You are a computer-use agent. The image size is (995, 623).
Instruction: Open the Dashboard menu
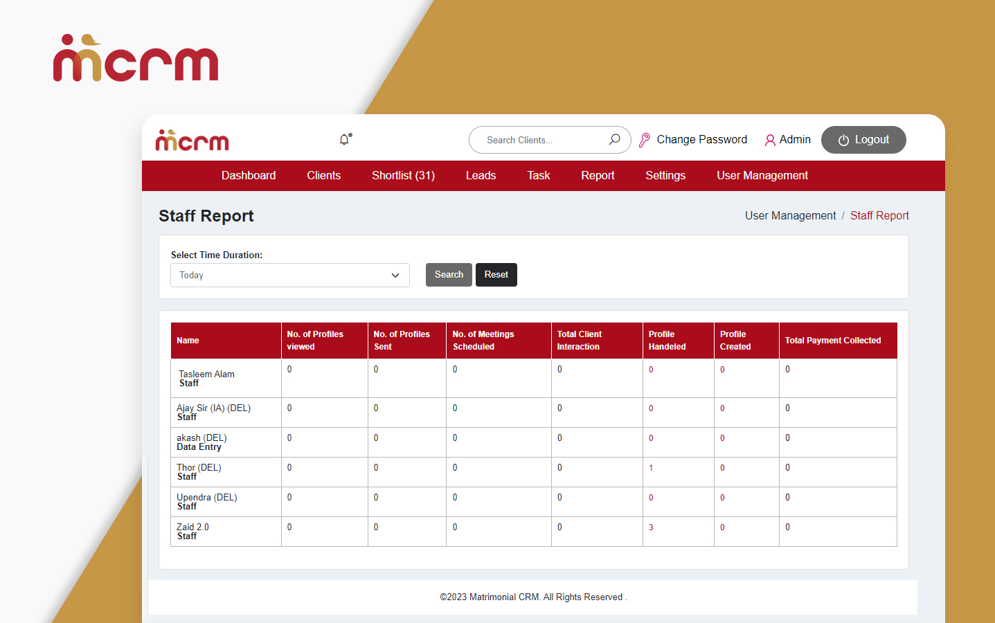point(249,176)
